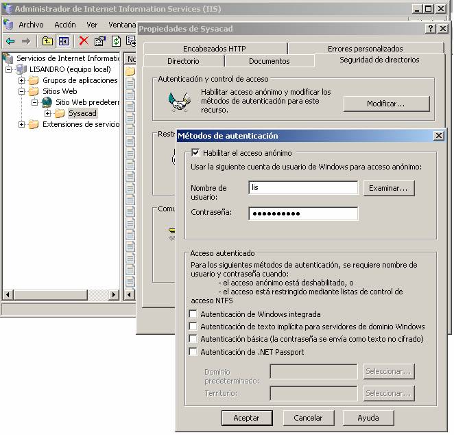Click the Forward arrow in IIS toolbar
The image size is (454, 435).
(26, 41)
